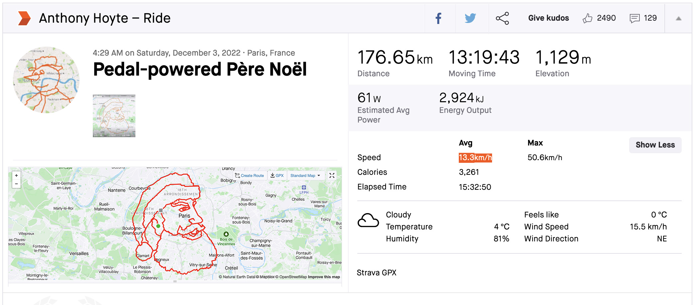Open the comments speech bubble icon
The height and width of the screenshot is (305, 700).
click(x=634, y=18)
